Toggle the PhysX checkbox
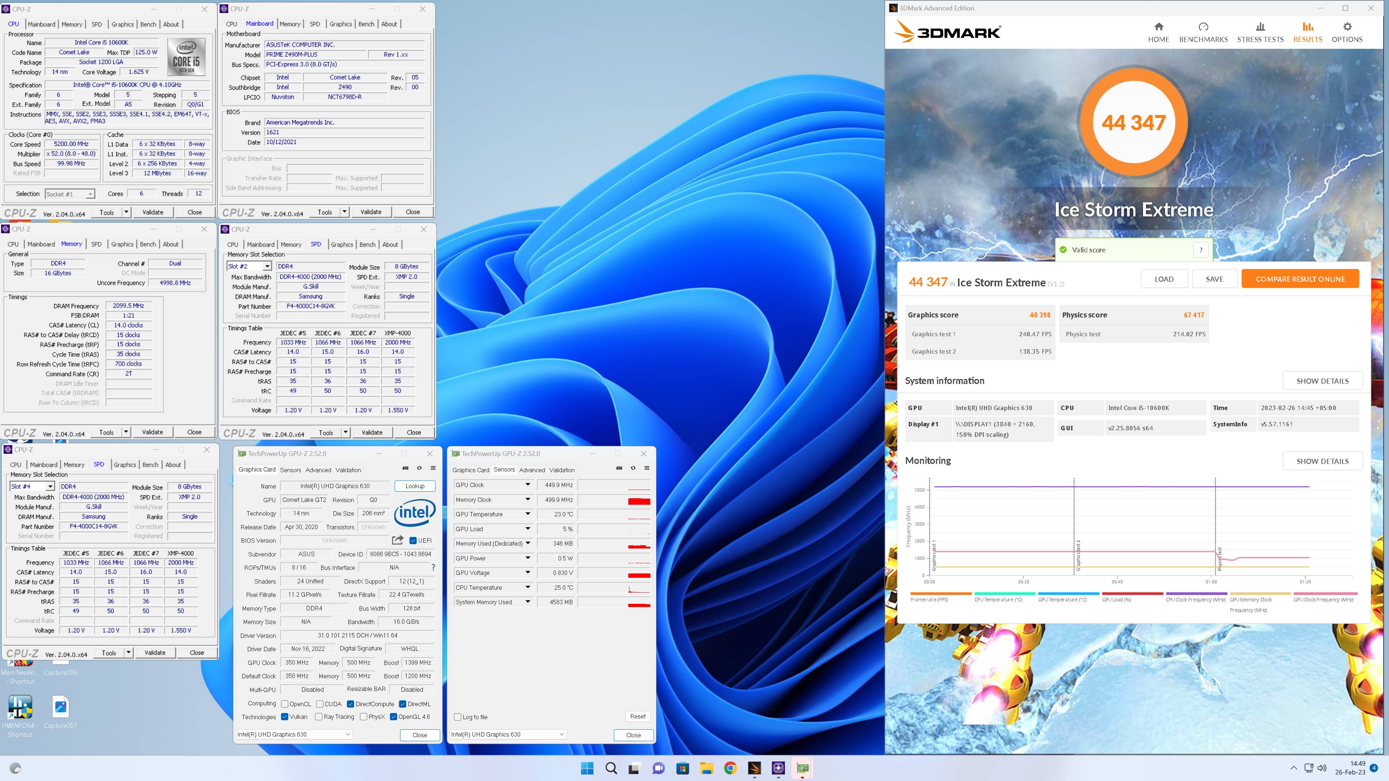1389x781 pixels. click(x=364, y=717)
